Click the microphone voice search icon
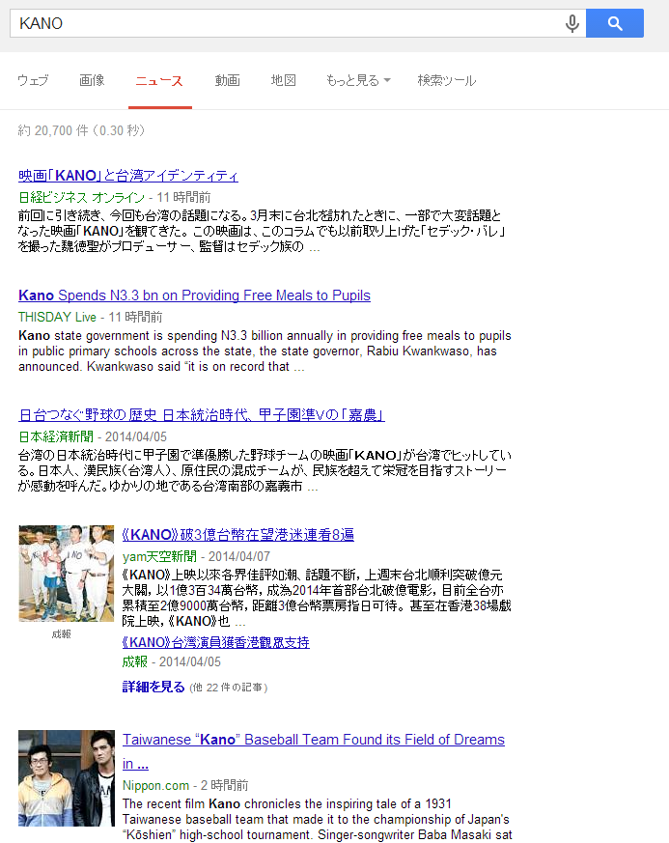 [x=572, y=23]
